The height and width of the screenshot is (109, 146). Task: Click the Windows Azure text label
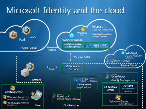pyautogui.click(x=73, y=40)
